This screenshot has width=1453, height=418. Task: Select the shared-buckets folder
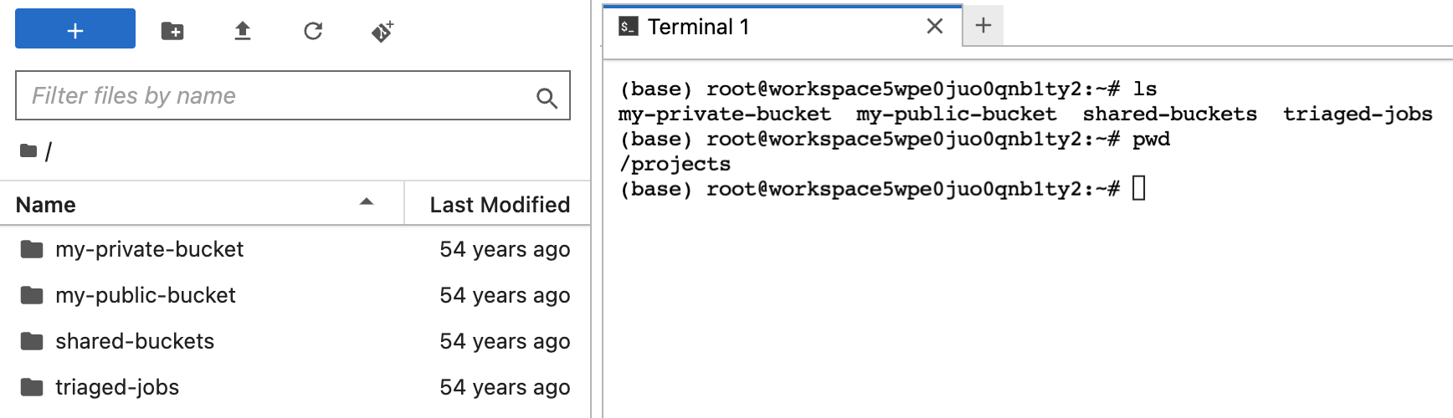coord(295,341)
